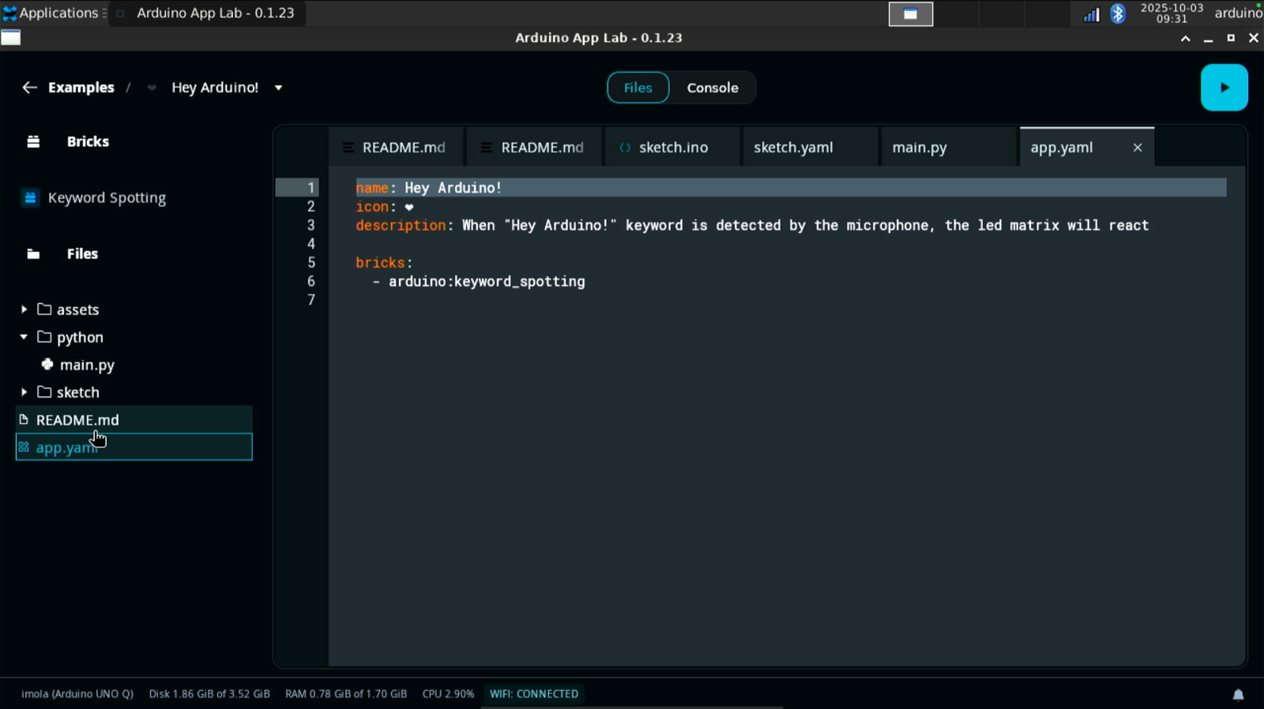The width and height of the screenshot is (1264, 709).
Task: Click the 'name' key on line 1
Action: click(x=372, y=188)
